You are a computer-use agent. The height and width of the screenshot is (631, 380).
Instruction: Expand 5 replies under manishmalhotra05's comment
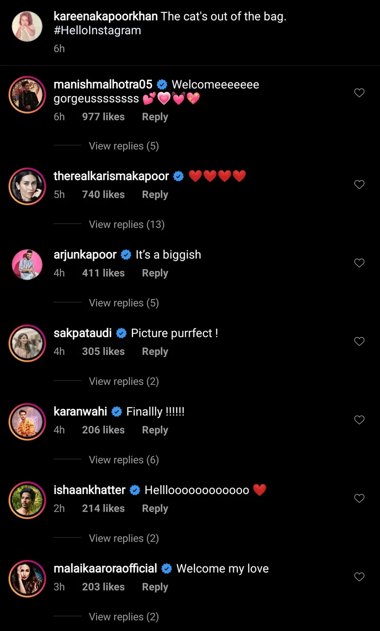click(123, 146)
